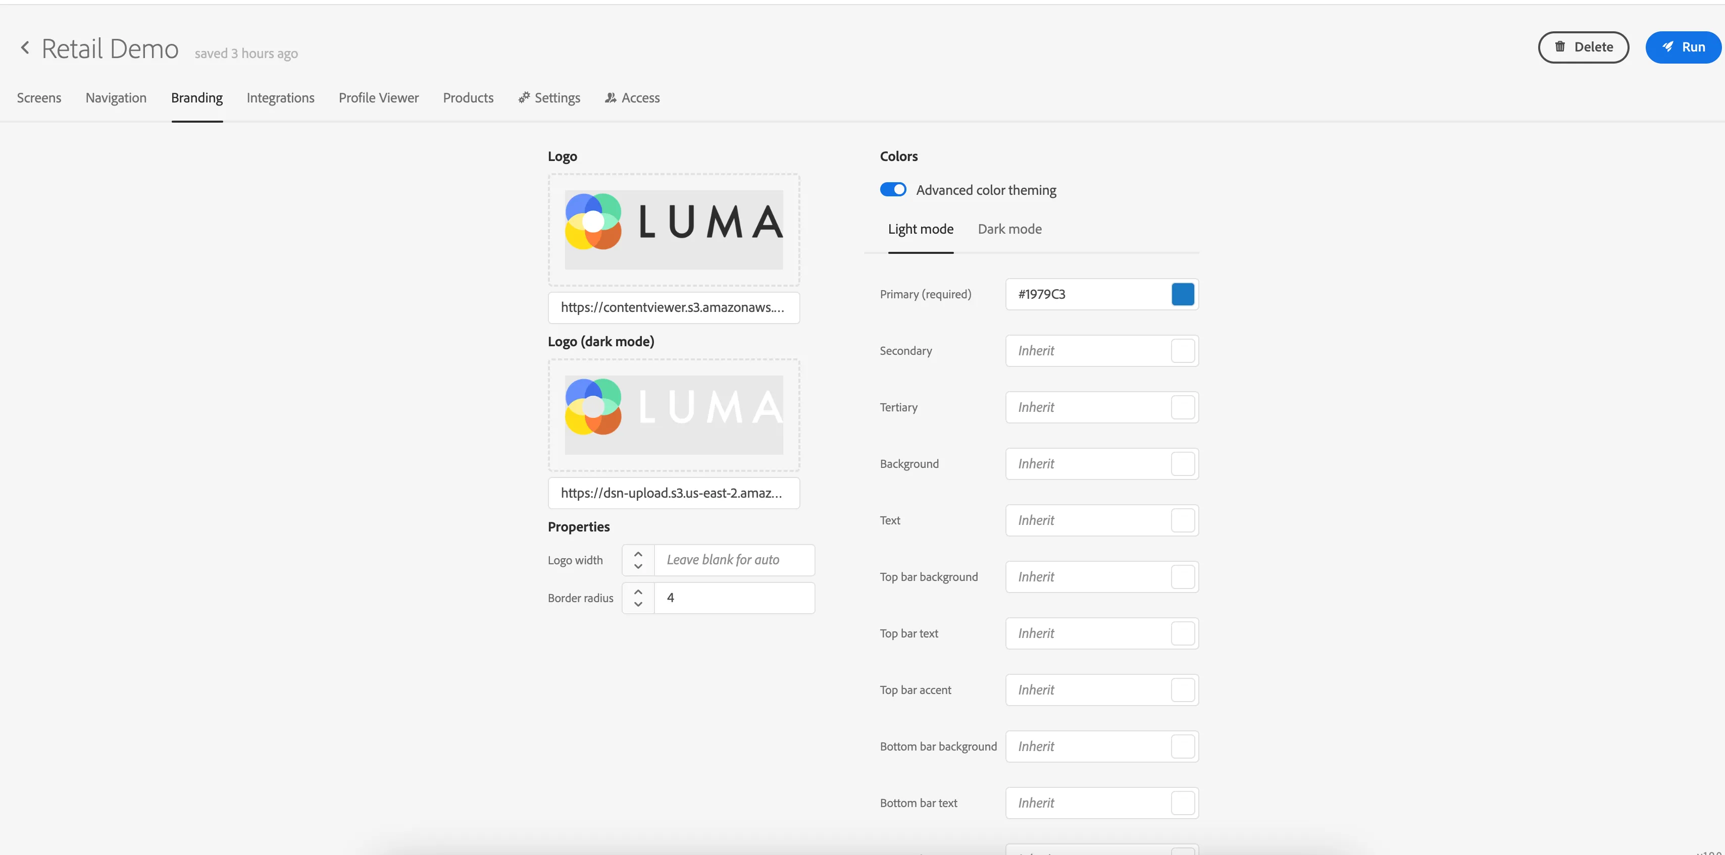Click the Delete button

1583,47
